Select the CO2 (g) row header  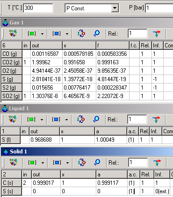(12, 62)
